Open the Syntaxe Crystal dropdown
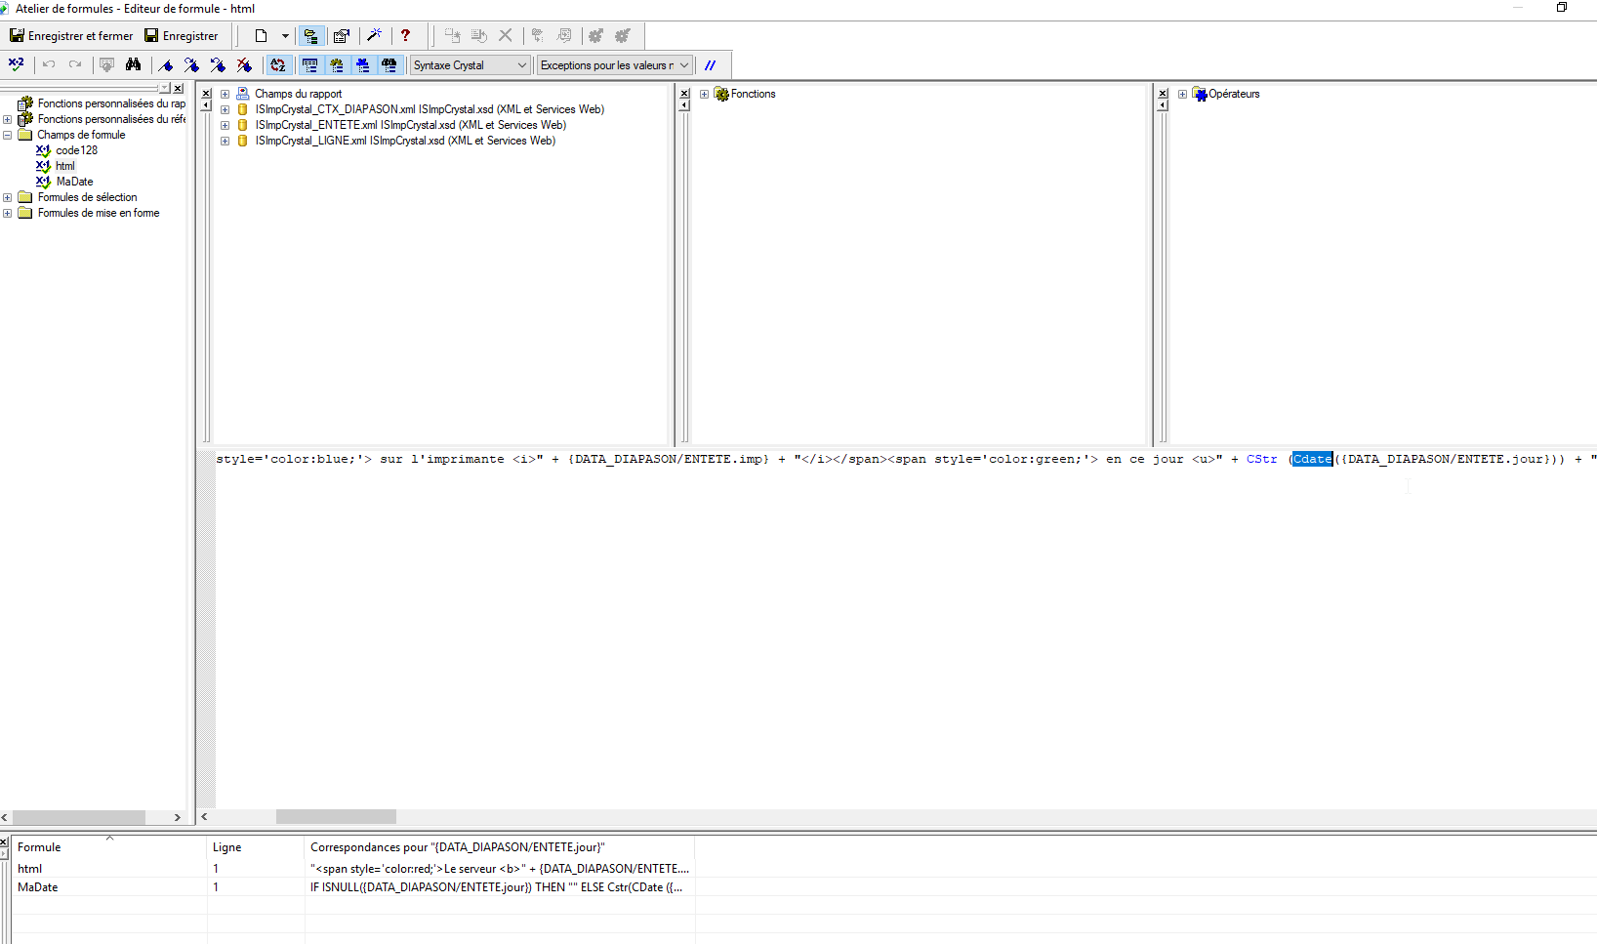 (x=523, y=64)
